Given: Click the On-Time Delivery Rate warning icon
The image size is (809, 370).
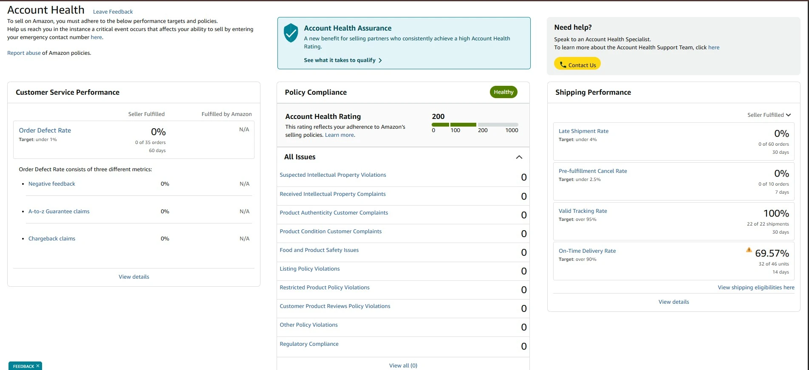Looking at the screenshot, I should click(x=749, y=250).
